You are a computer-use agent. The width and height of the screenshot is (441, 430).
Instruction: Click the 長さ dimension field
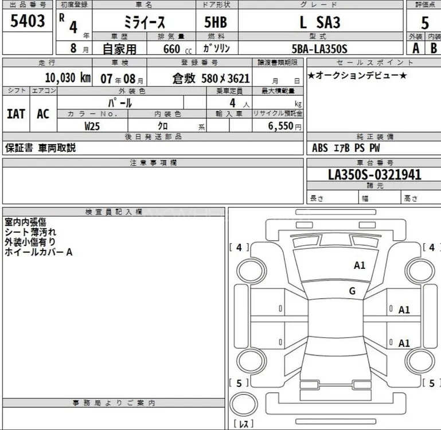pos(333,198)
